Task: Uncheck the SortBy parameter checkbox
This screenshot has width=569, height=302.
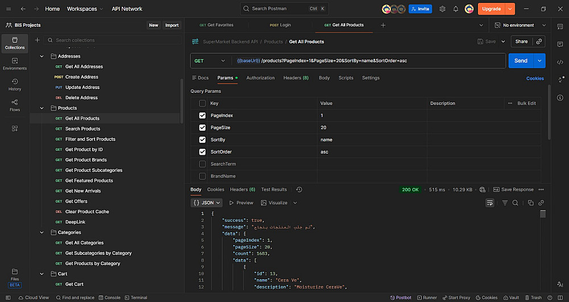Action: tap(203, 140)
